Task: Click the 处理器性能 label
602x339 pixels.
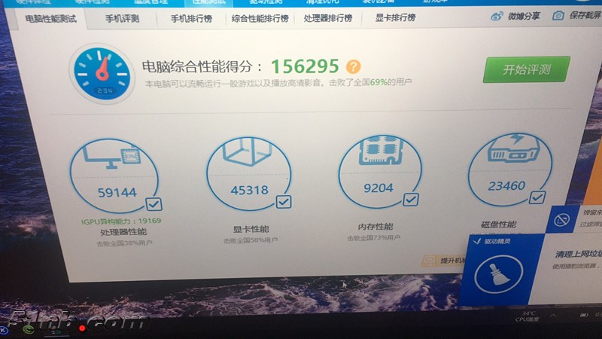Action: (123, 232)
